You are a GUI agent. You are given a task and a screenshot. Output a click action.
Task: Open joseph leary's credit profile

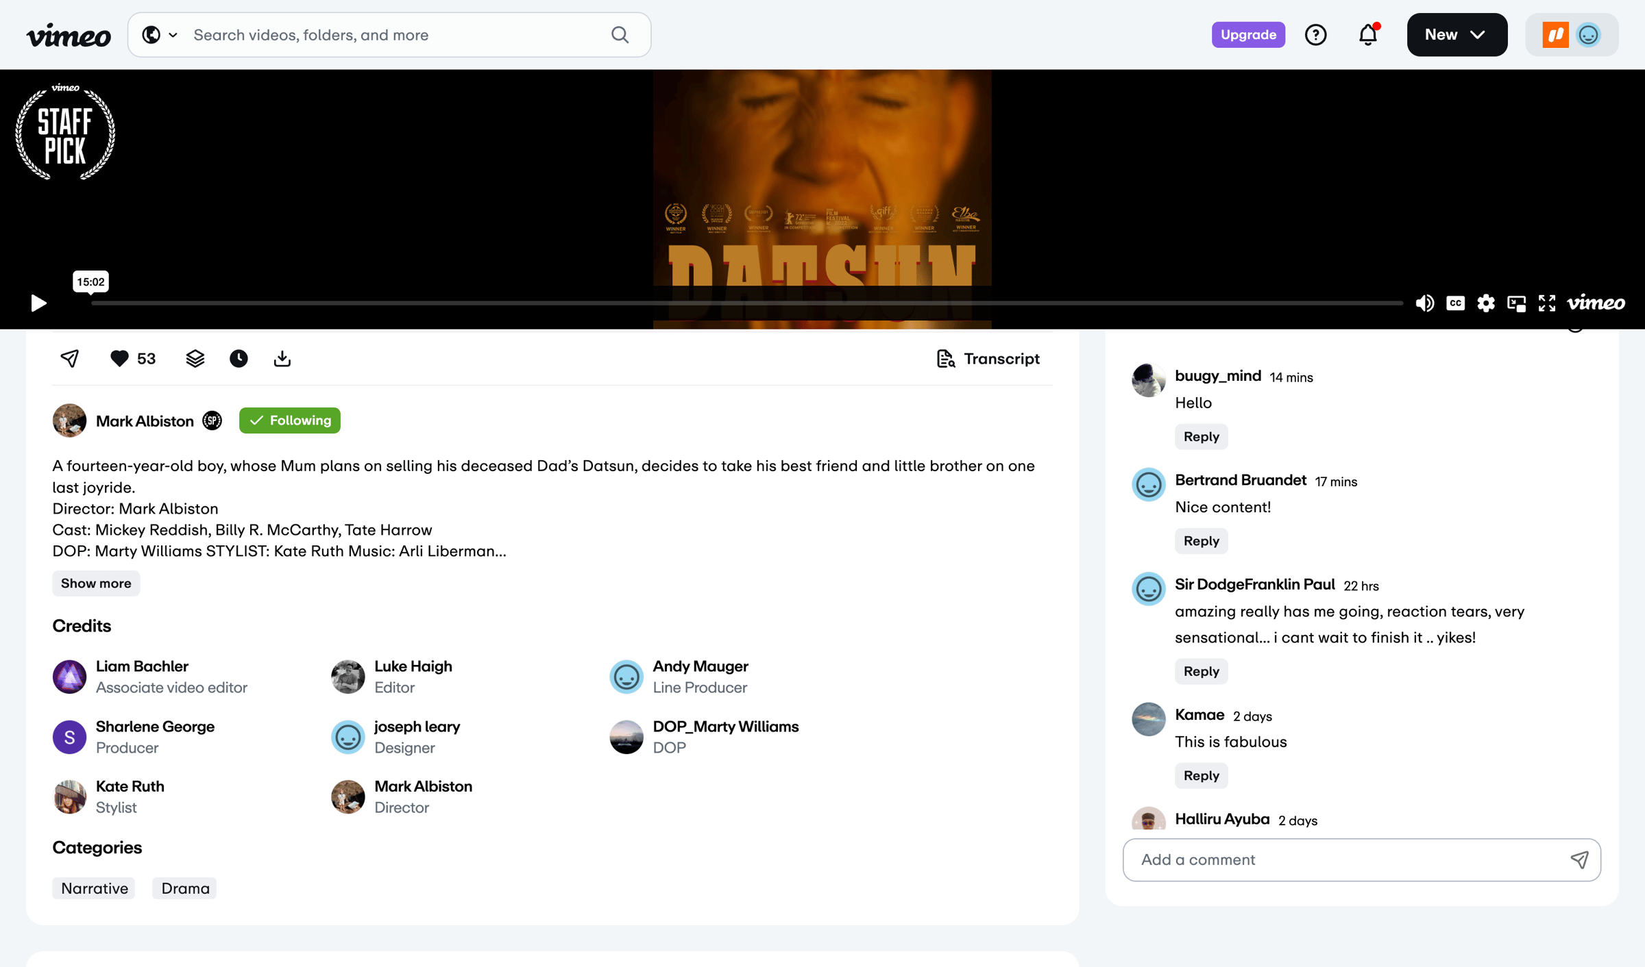point(417,727)
